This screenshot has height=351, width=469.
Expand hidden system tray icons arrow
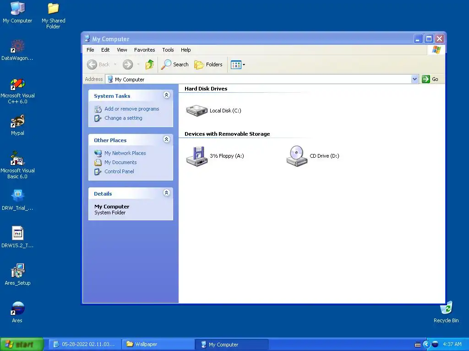(426, 345)
